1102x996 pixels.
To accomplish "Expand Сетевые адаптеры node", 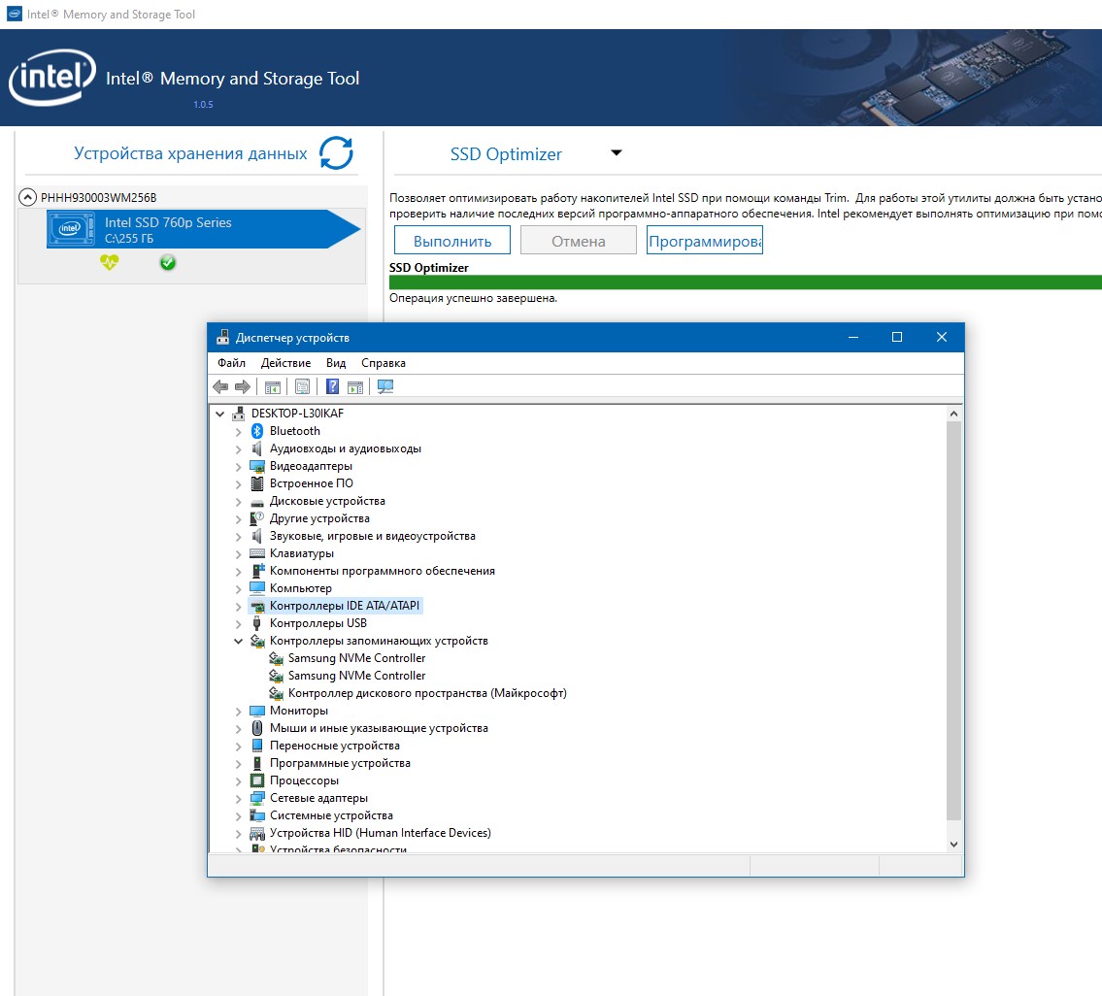I will click(238, 799).
